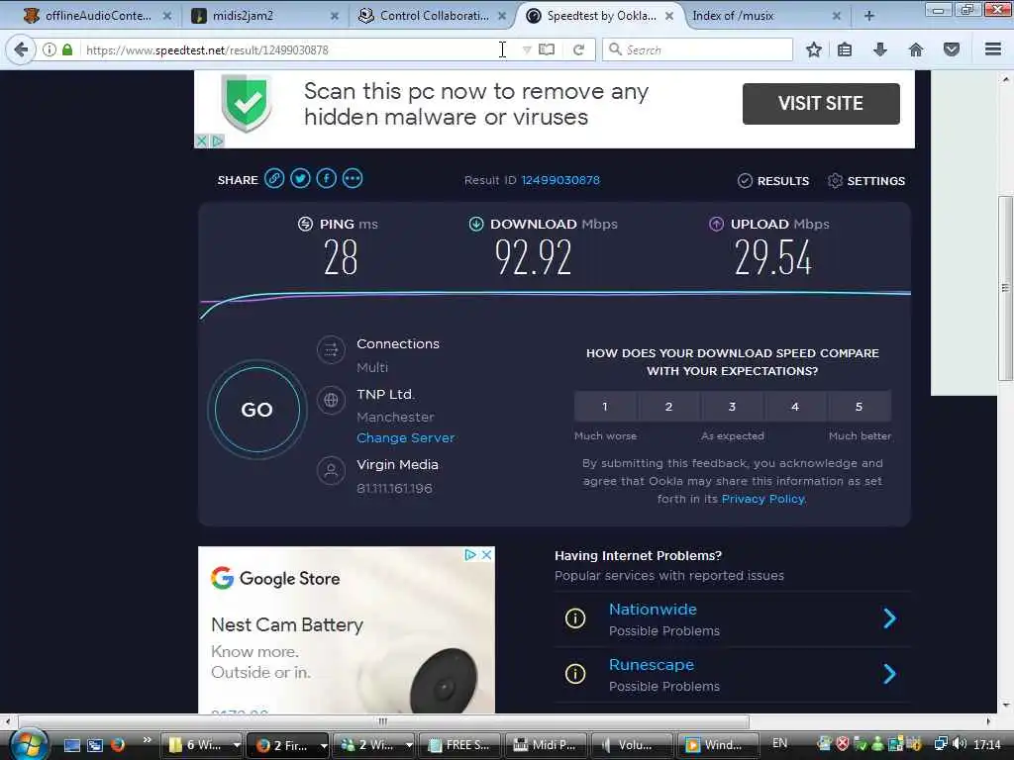Go to Firefox home page icon
The height and width of the screenshot is (760, 1014).
916,49
